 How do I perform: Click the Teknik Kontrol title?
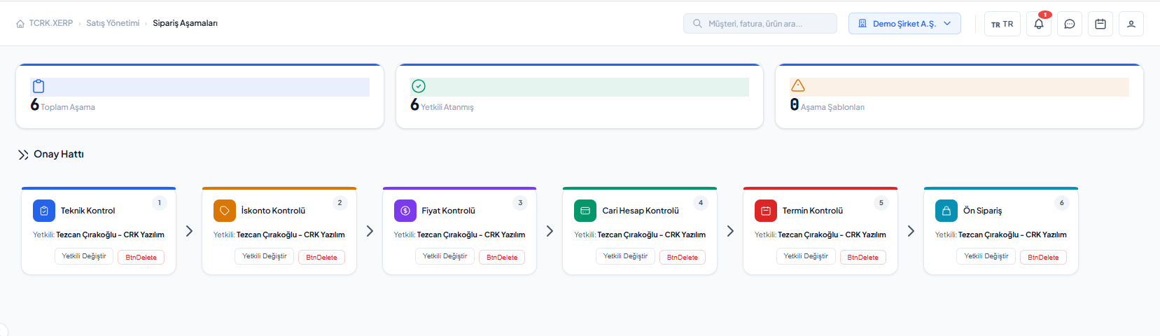pyautogui.click(x=88, y=211)
